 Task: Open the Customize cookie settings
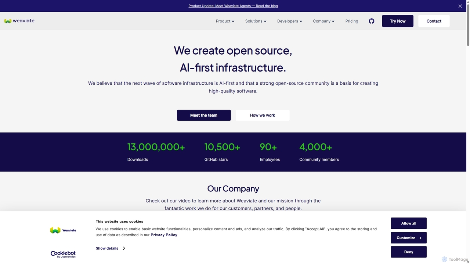click(409, 238)
